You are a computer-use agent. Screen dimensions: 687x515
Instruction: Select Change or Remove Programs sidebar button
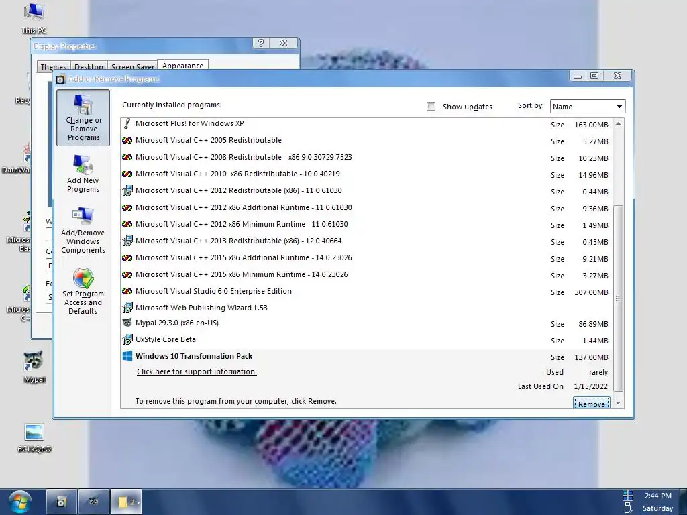tap(83, 117)
